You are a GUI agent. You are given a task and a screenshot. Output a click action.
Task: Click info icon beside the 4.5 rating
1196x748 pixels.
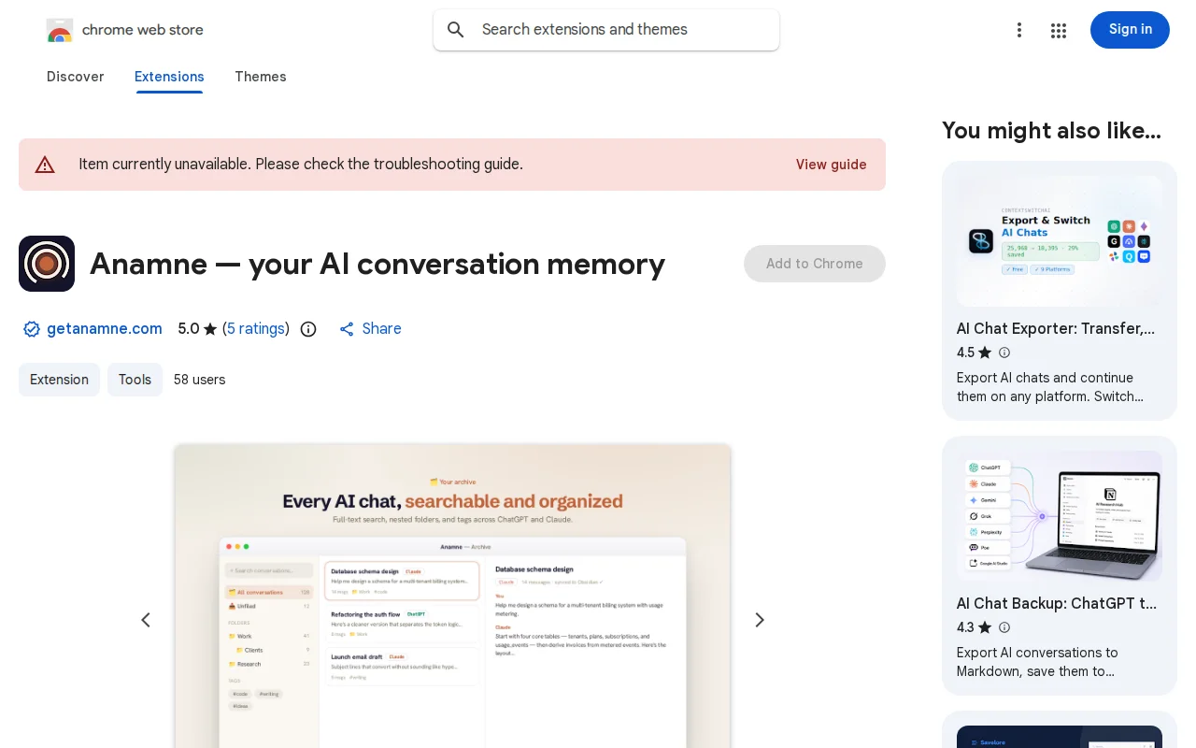click(x=1004, y=352)
